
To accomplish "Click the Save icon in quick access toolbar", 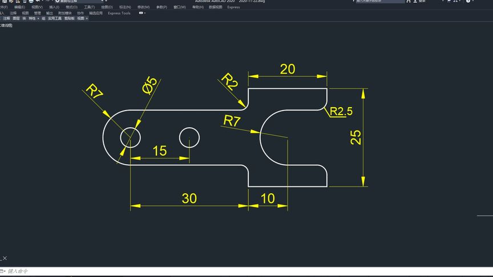I will point(5,1).
